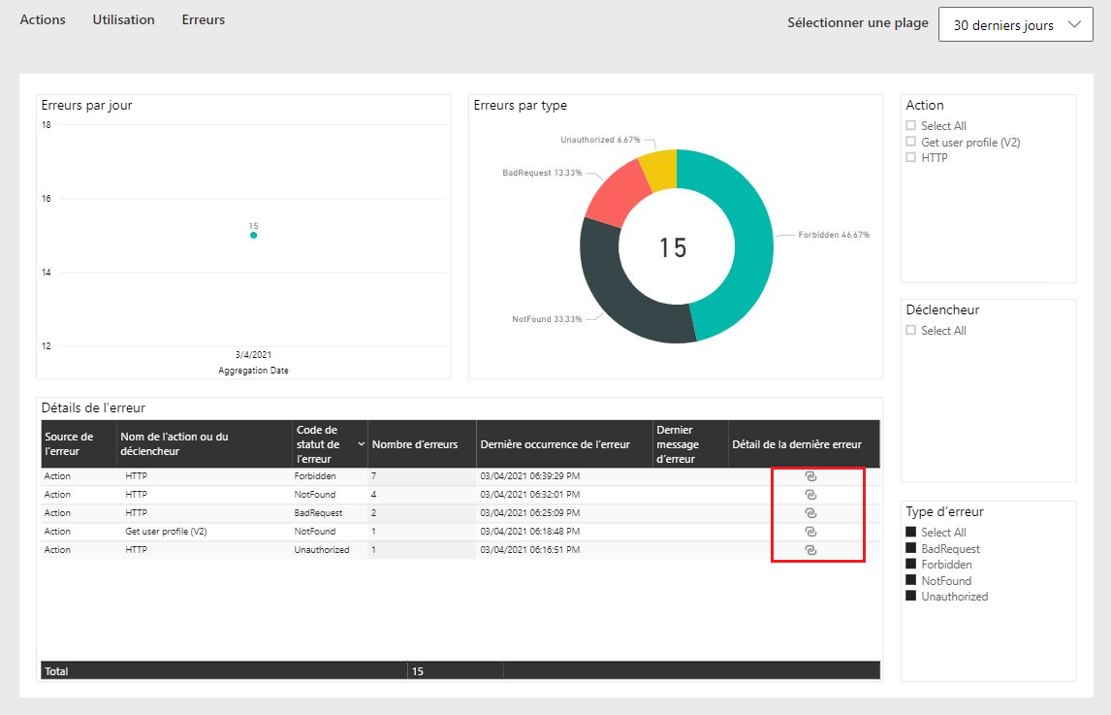Open detail link for Get user profile row
The width and height of the screenshot is (1111, 715).
pyautogui.click(x=810, y=532)
